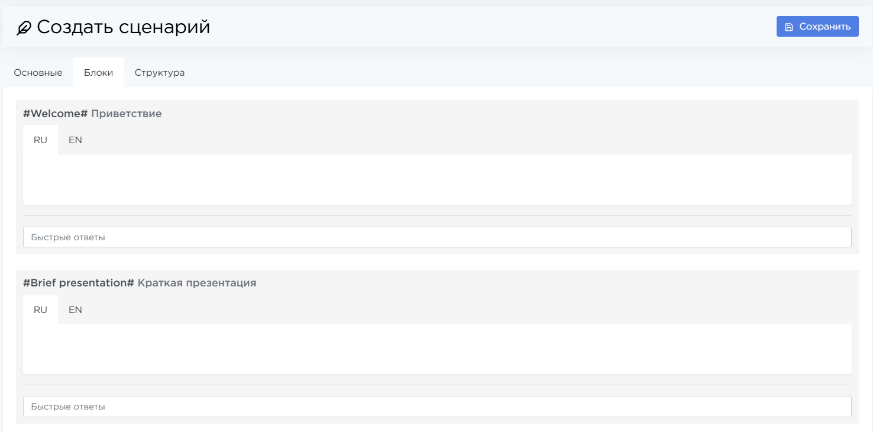Switch Brief presentation block to EN tab
873x432 pixels.
(x=75, y=310)
